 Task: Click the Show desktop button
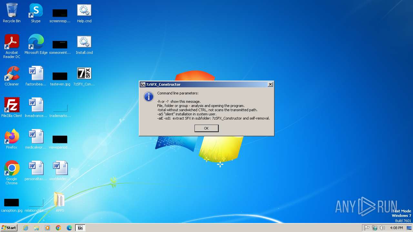(409, 228)
